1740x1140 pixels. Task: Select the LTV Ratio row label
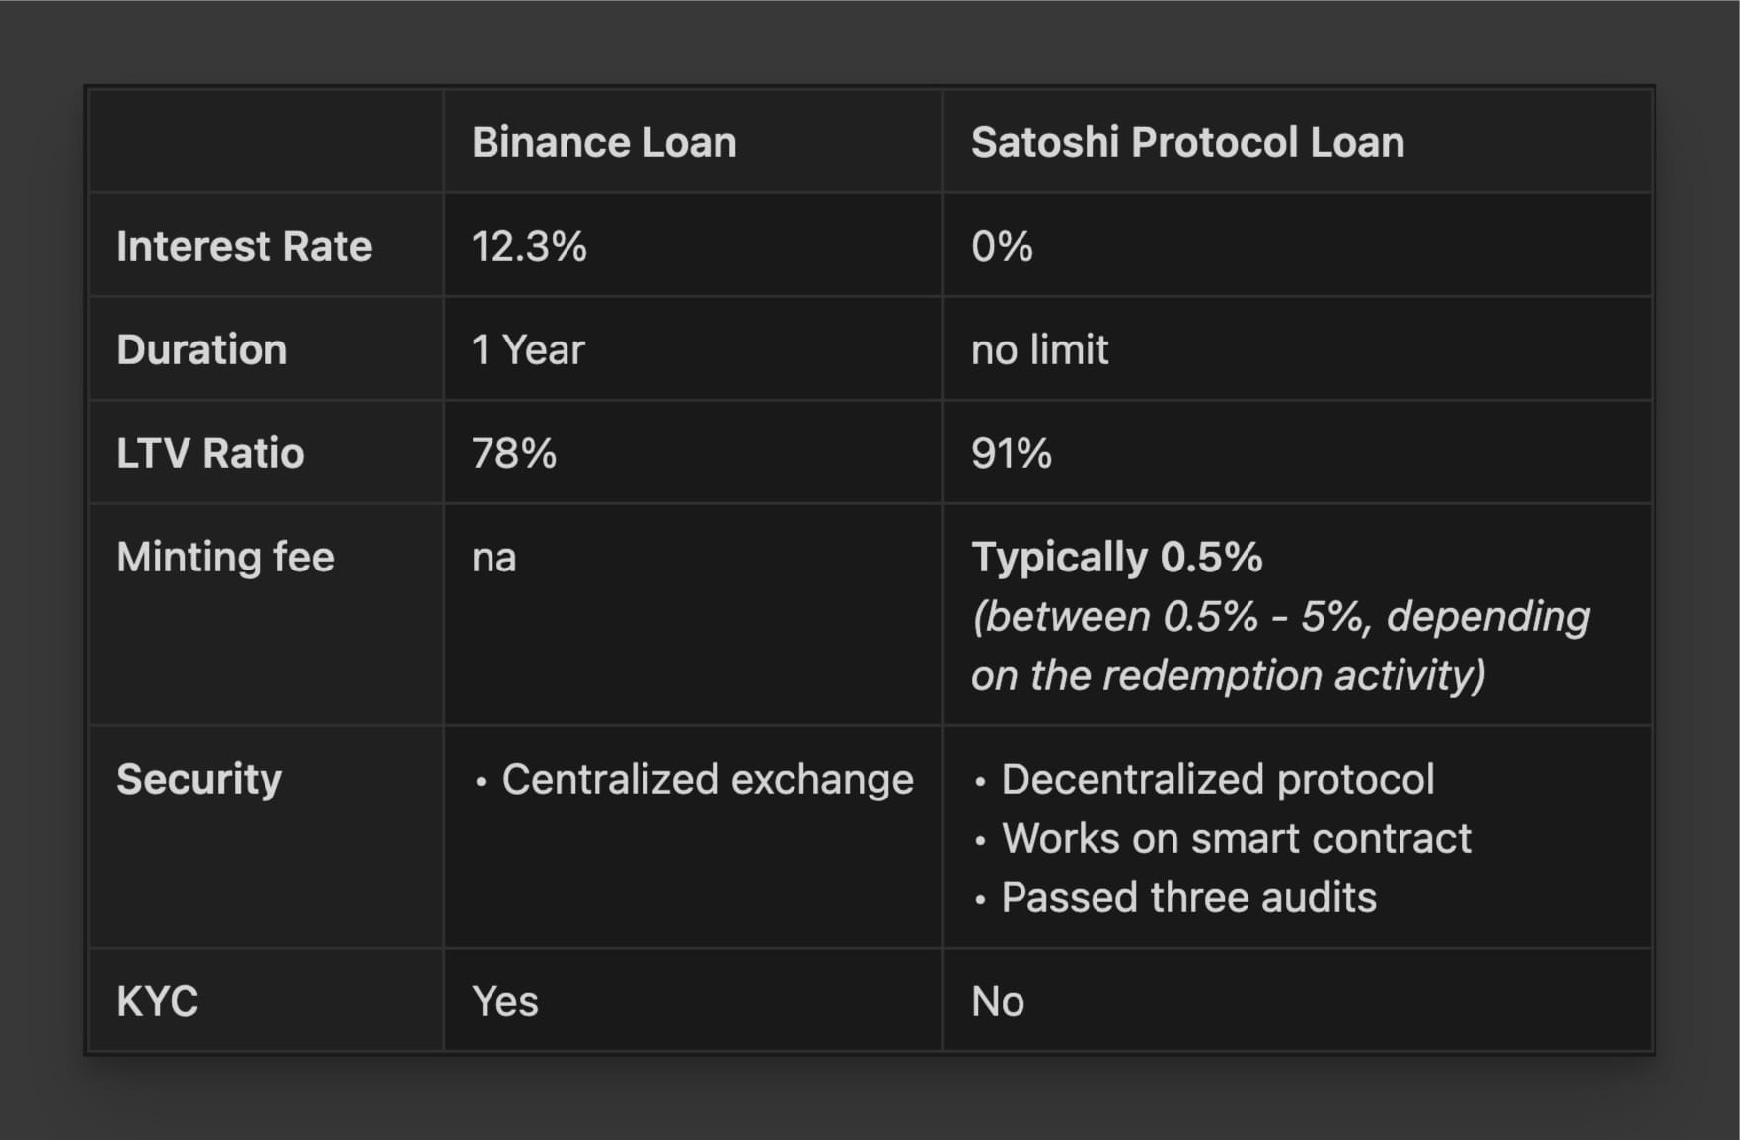click(x=210, y=453)
